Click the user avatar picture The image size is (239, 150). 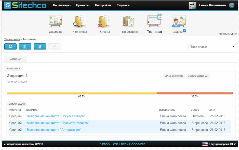pos(192,5)
